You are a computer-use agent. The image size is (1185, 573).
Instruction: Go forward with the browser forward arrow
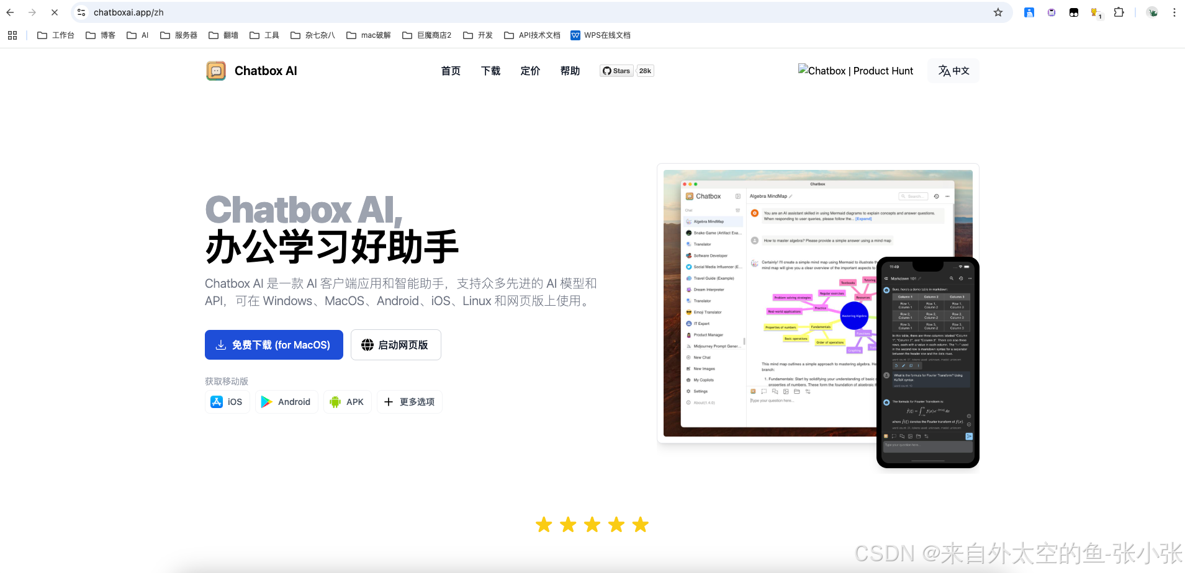pyautogui.click(x=32, y=12)
